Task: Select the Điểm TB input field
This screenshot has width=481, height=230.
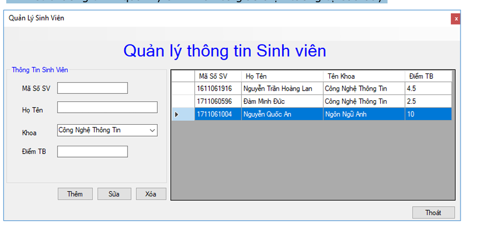Action: click(x=92, y=151)
